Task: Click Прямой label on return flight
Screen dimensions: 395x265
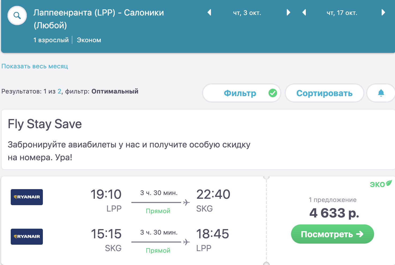Action: point(158,251)
